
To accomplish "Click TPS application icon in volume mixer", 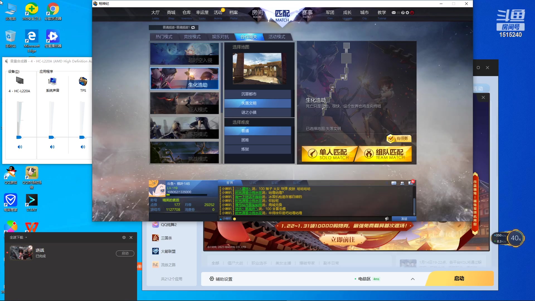I will [83, 81].
